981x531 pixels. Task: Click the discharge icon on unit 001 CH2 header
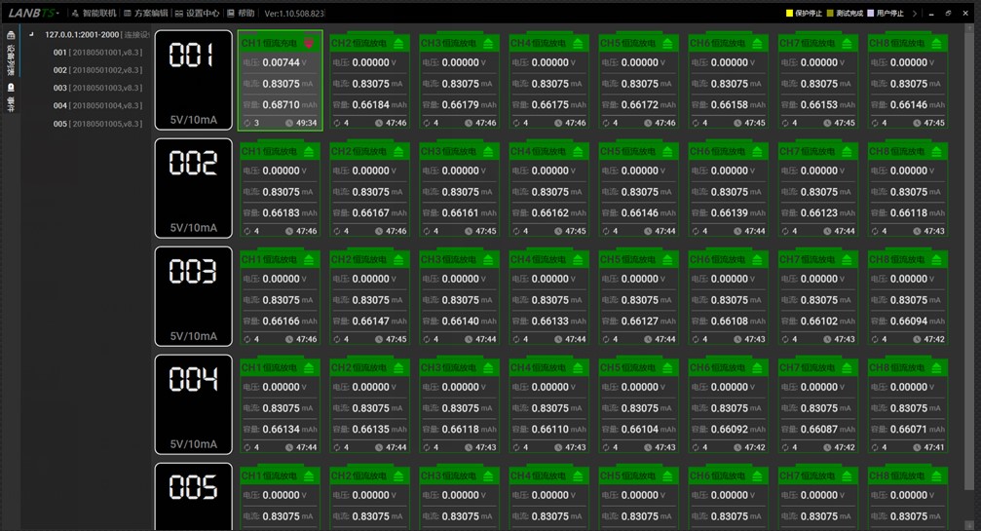399,43
